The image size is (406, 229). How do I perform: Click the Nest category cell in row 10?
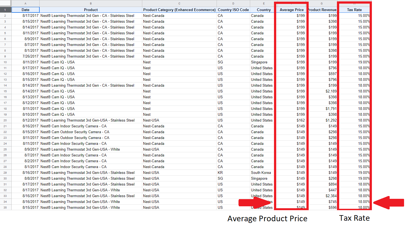coord(179,62)
